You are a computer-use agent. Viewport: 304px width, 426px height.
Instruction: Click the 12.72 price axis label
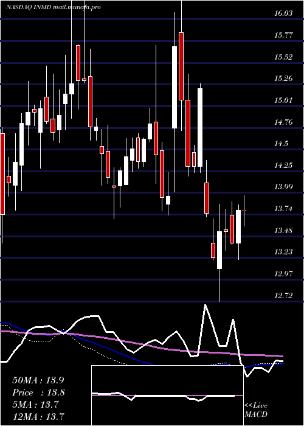(x=283, y=296)
